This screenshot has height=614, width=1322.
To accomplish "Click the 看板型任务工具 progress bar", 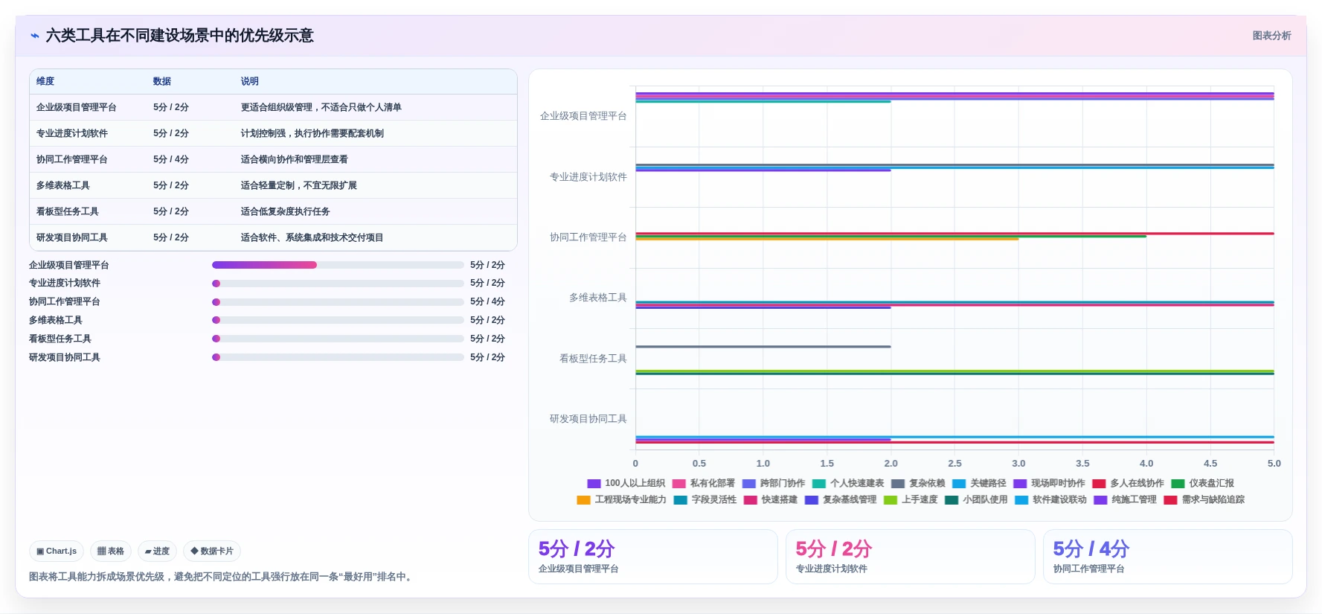I will 338,339.
